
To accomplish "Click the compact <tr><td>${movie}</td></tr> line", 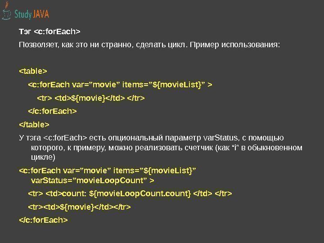I will [x=79, y=207].
